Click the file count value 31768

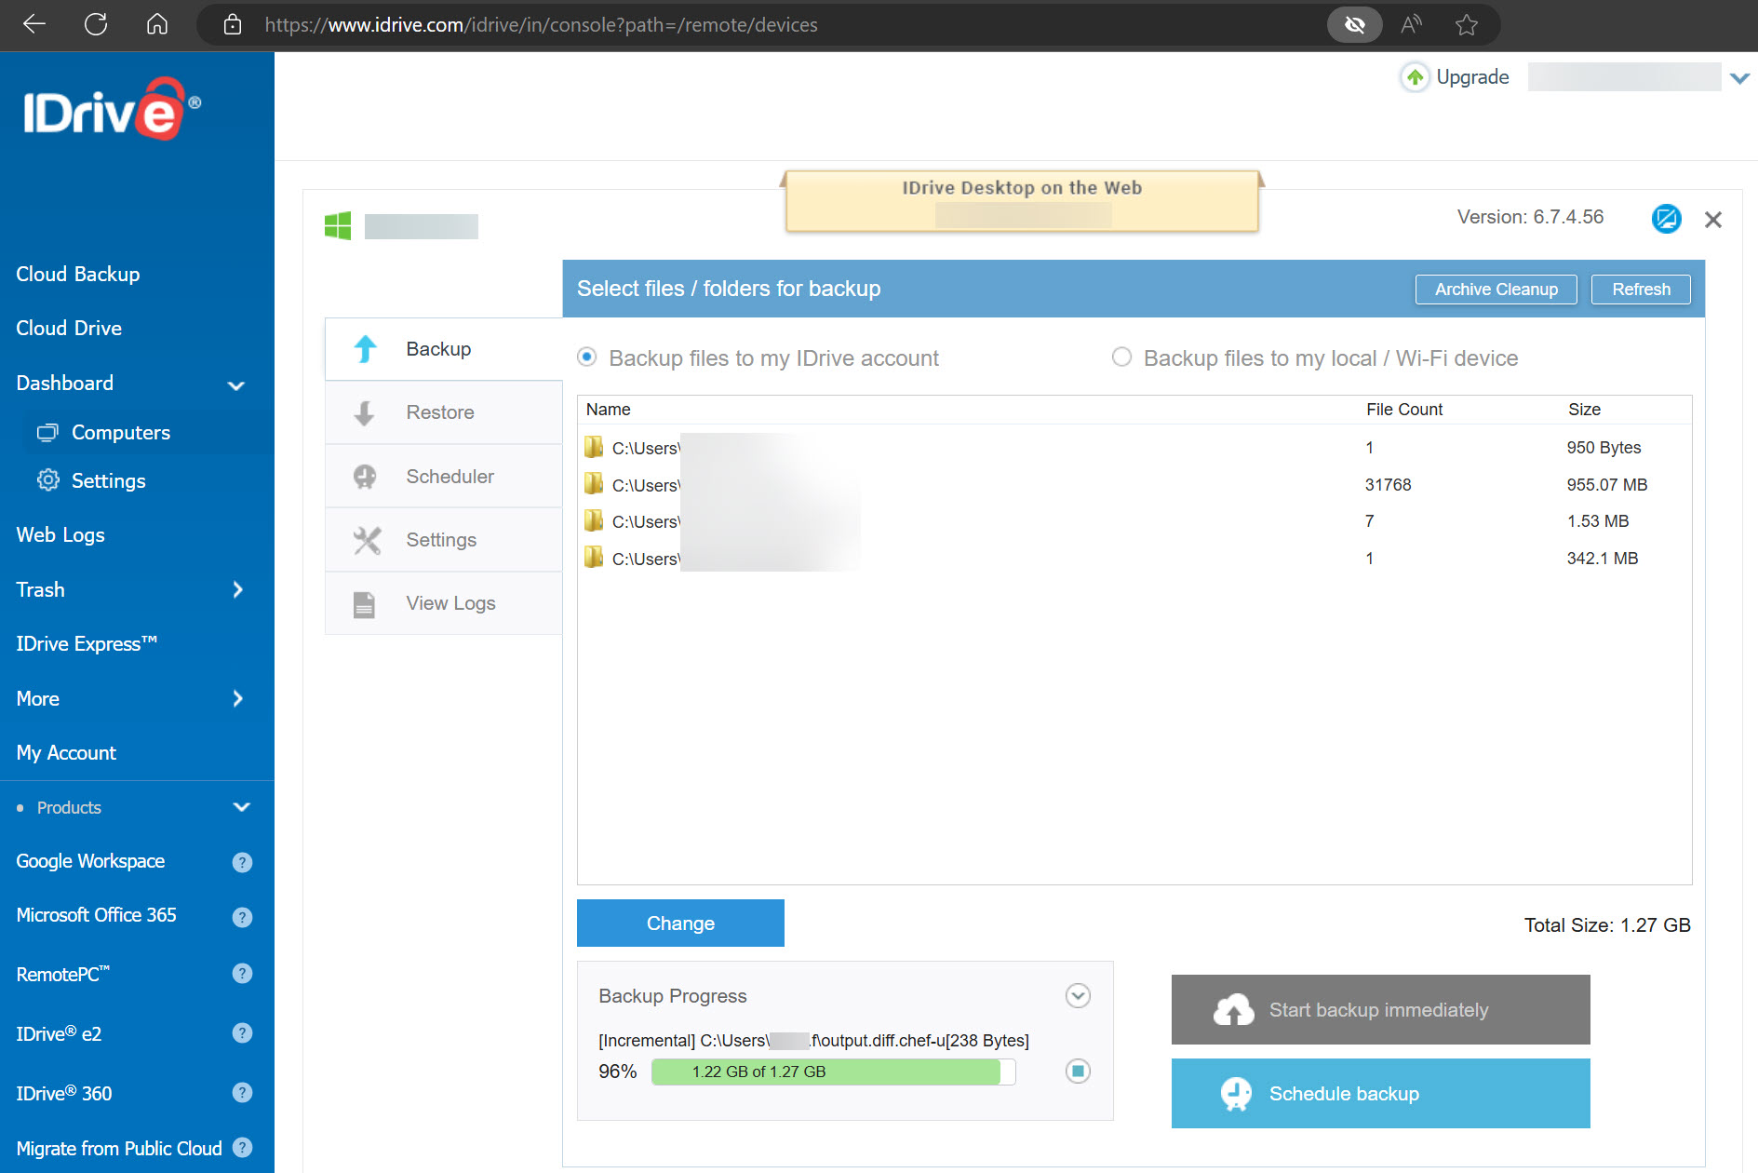tap(1388, 484)
